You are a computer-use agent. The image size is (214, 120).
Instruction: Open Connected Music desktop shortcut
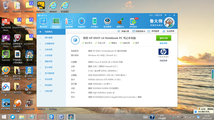coord(6,24)
